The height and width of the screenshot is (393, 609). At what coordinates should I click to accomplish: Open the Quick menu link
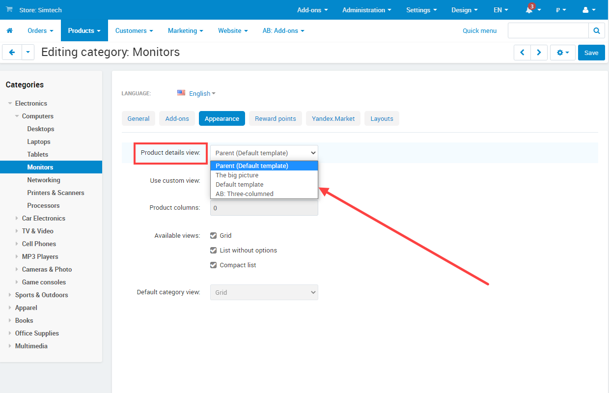pos(479,30)
